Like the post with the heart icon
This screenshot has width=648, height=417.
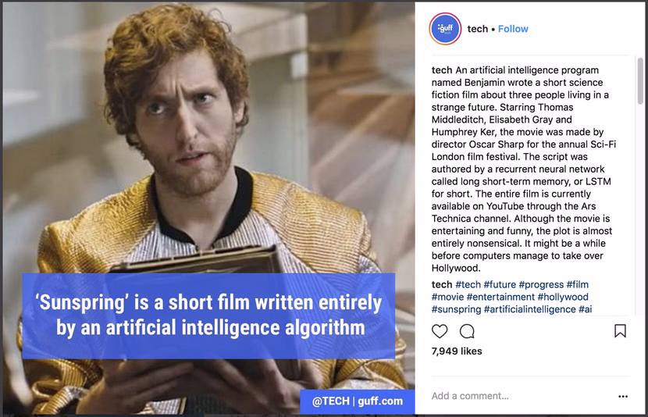(x=440, y=331)
